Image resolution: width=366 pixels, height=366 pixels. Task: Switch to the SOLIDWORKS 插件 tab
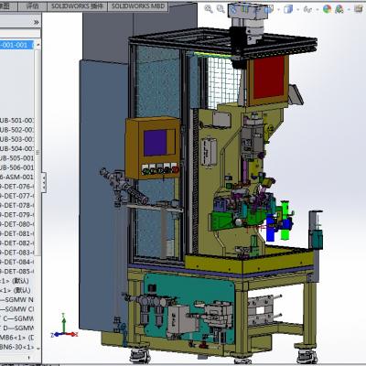point(77,6)
